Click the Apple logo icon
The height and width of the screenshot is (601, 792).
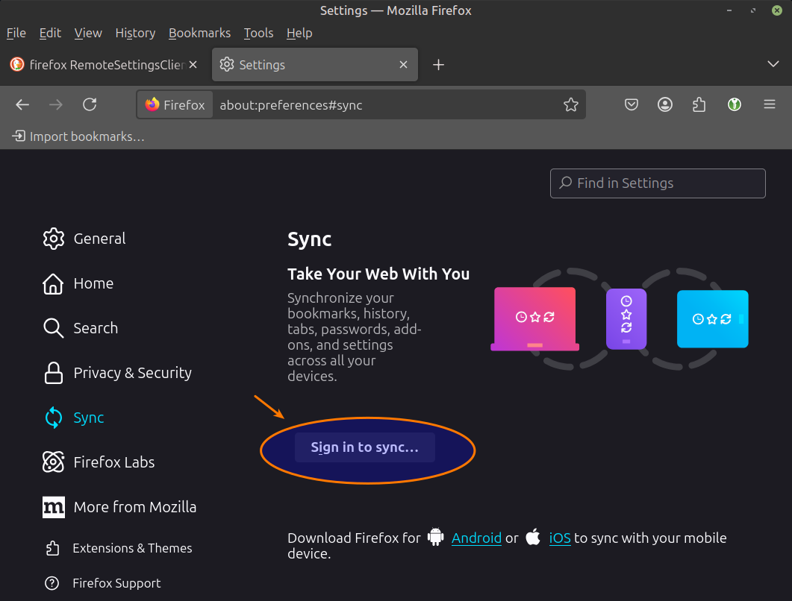533,537
